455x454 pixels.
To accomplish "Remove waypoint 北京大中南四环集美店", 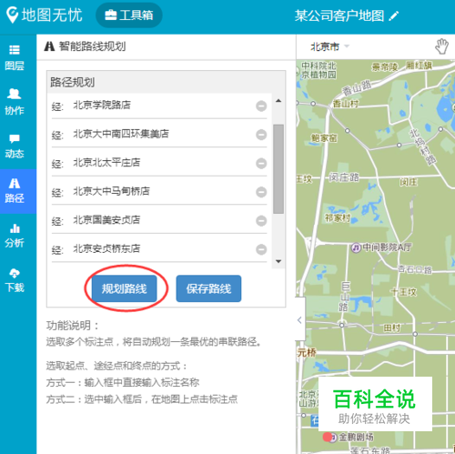I will click(x=261, y=135).
